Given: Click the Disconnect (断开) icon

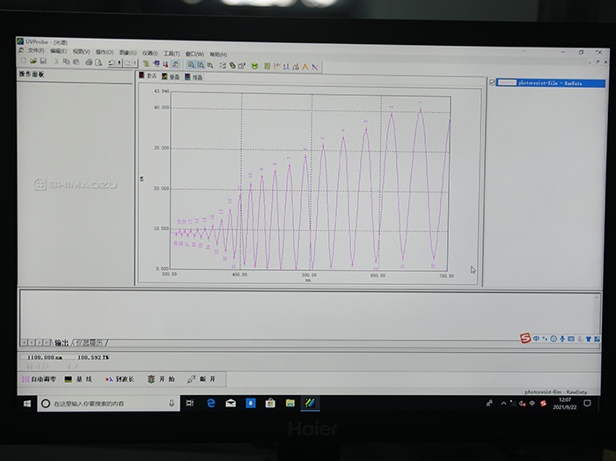Looking at the screenshot, I should point(191,379).
